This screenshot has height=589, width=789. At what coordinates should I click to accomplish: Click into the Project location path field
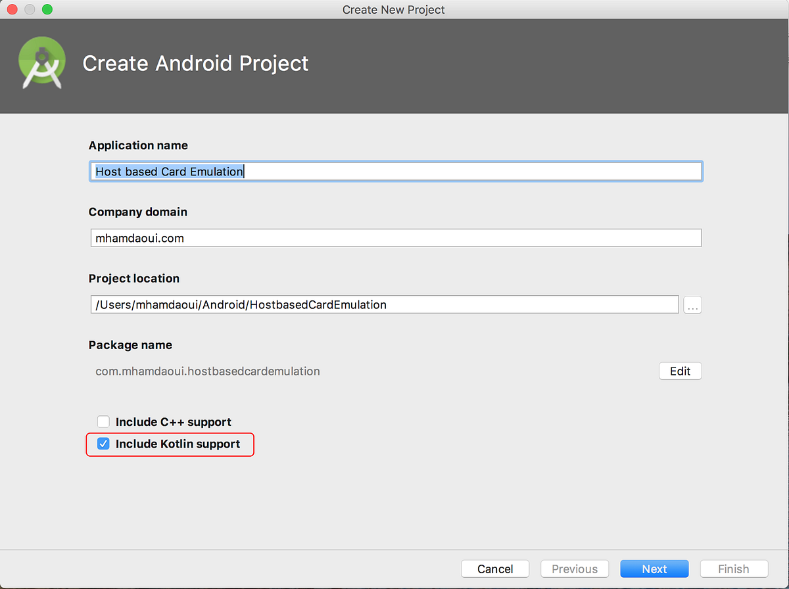384,305
